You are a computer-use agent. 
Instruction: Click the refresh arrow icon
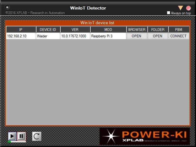click(37, 136)
